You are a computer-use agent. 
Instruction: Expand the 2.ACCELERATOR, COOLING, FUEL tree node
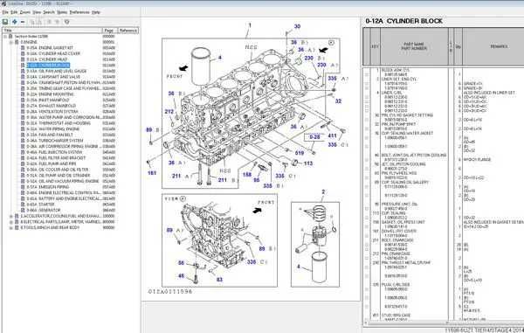pyautogui.click(x=11, y=216)
